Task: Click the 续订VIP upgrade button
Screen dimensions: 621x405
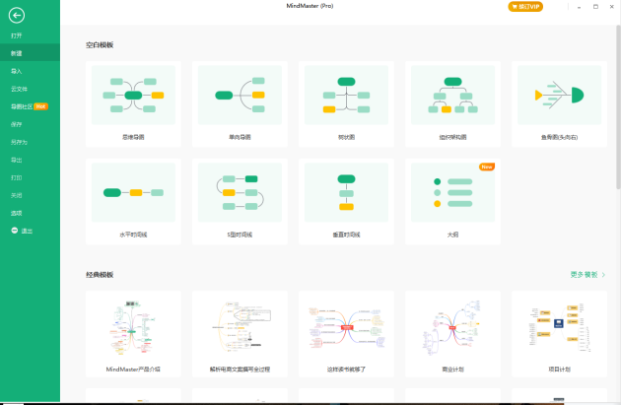Action: pos(525,7)
